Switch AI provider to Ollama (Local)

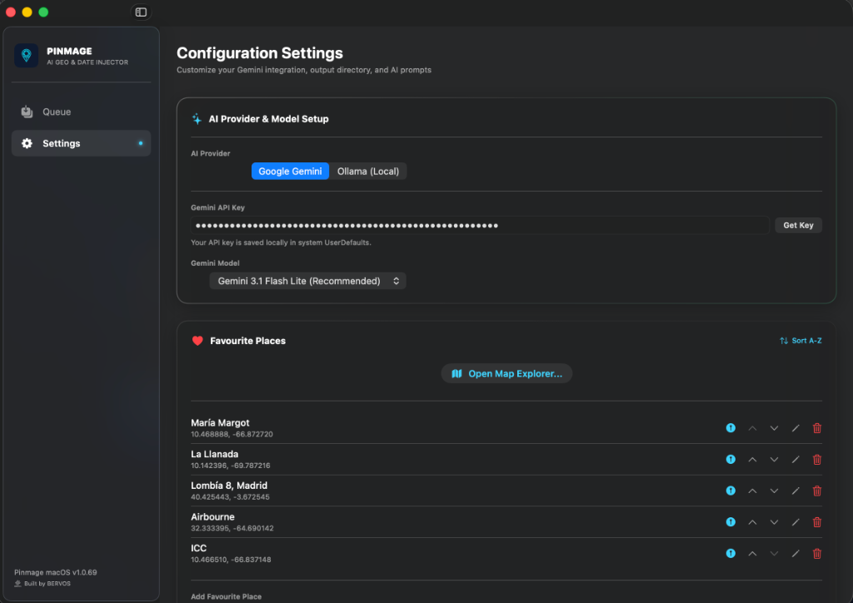tap(367, 172)
